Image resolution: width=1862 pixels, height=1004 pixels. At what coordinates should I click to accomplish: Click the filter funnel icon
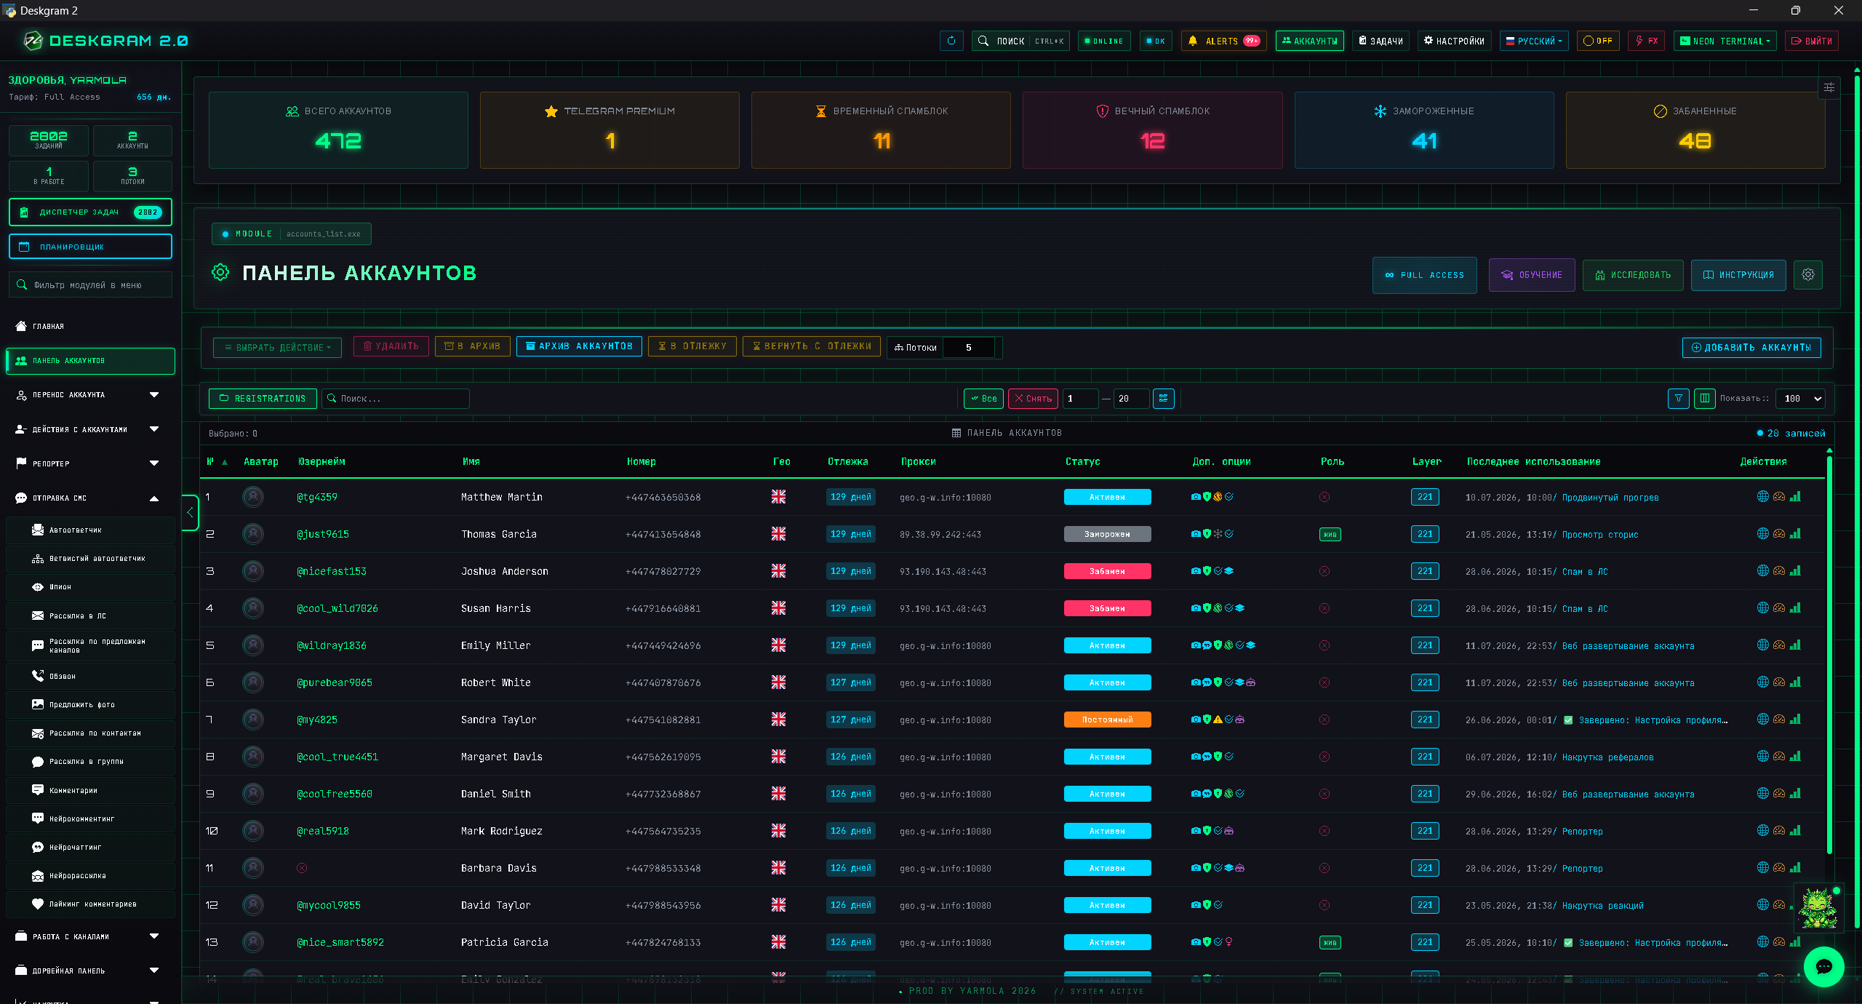click(x=1678, y=398)
